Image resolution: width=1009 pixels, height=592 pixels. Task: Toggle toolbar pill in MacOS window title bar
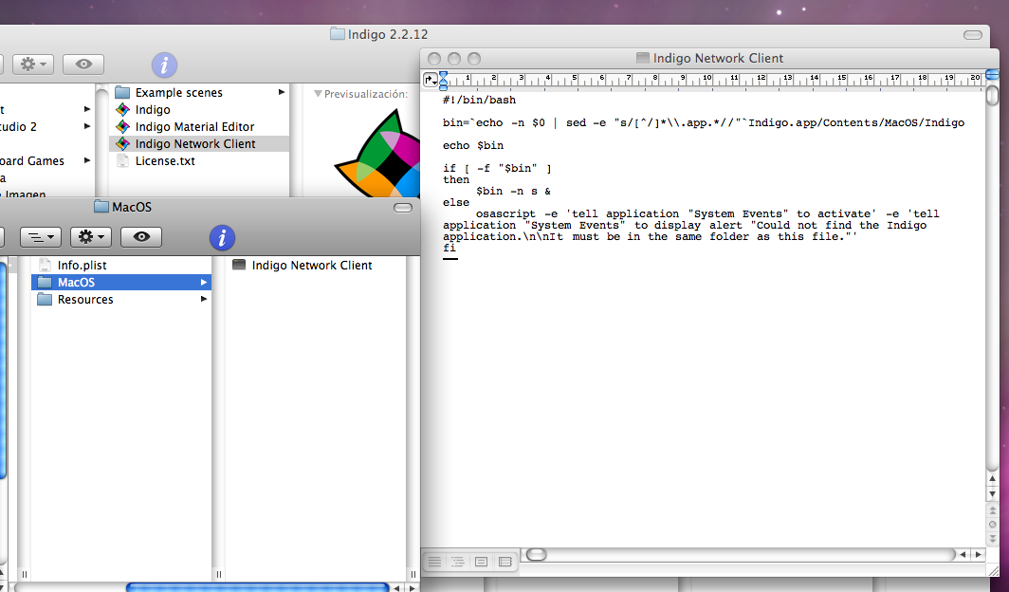pyautogui.click(x=403, y=207)
